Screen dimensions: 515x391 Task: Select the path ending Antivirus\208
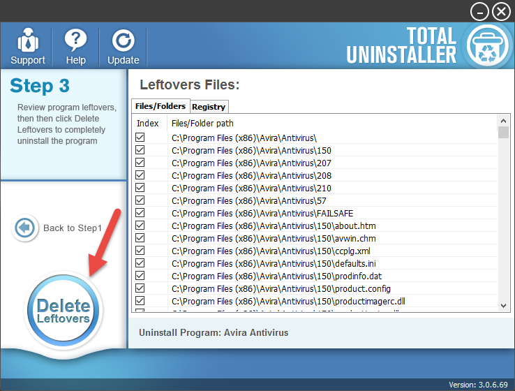click(x=251, y=176)
